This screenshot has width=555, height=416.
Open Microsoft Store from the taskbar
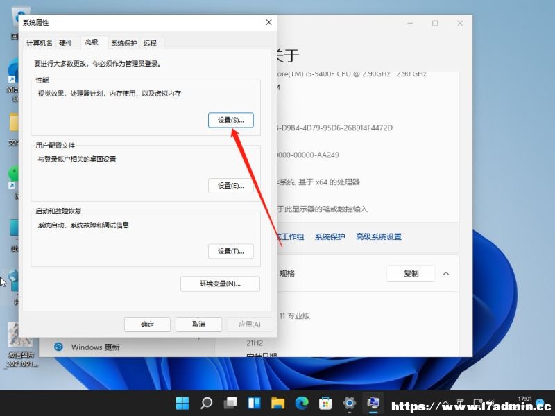325,403
